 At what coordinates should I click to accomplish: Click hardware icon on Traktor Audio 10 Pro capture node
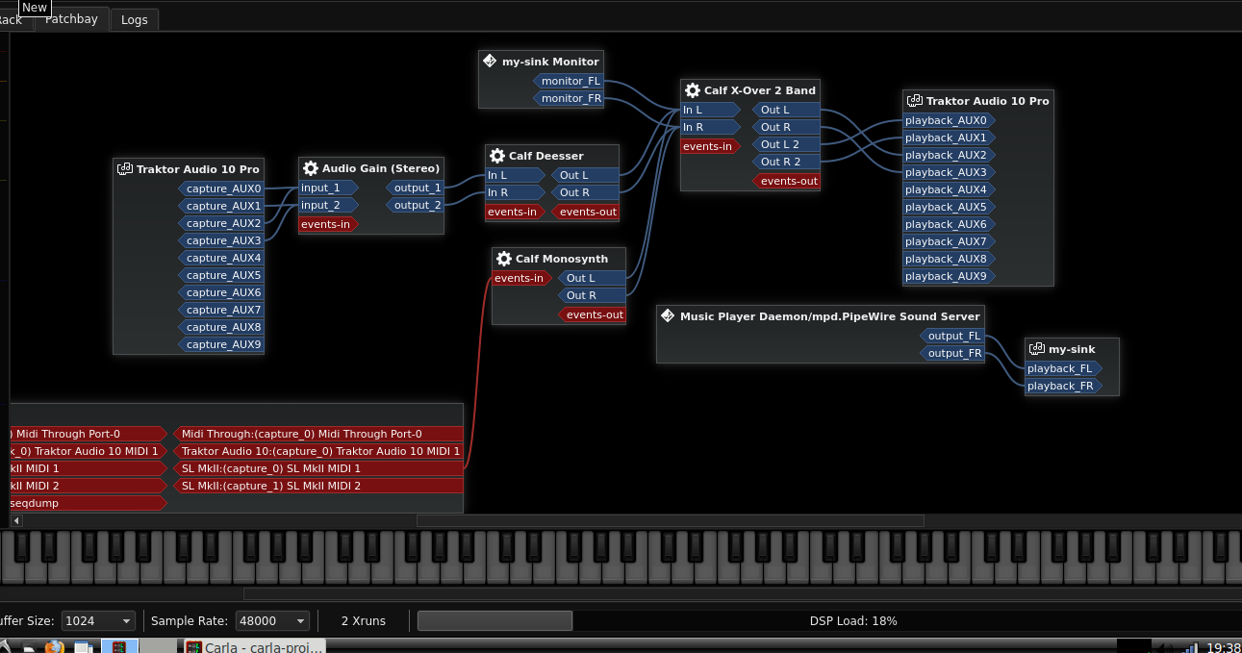[x=125, y=168]
